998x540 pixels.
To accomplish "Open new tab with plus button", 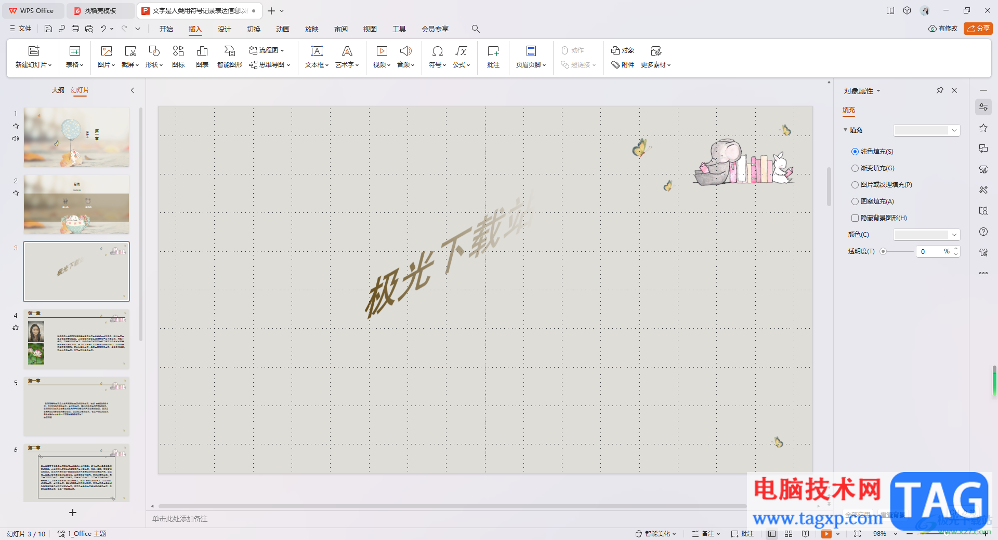I will tap(271, 10).
